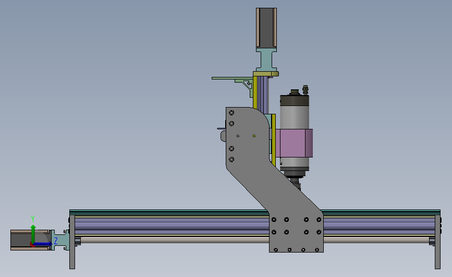Select the gray spindle motor body
Image resolution: width=452 pixels, height=277 pixels.
tap(295, 118)
